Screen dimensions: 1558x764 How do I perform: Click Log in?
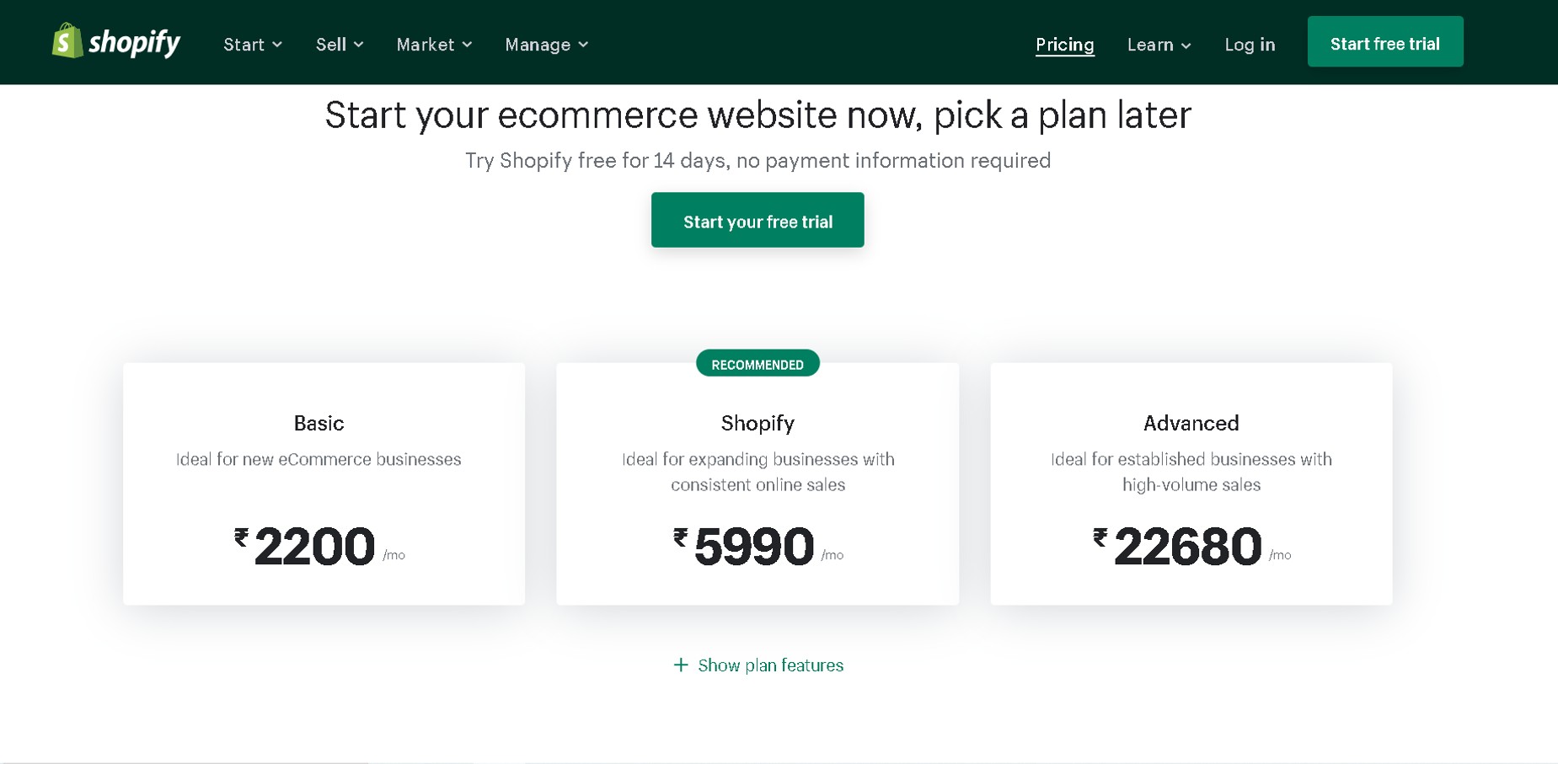point(1249,44)
